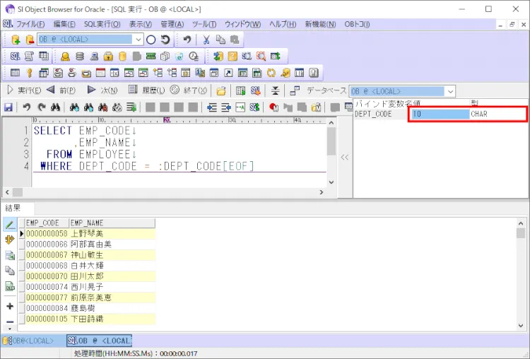This screenshot has height=359, width=530.
Task: Click the results grid scroll down arrow
Action: pos(521,326)
